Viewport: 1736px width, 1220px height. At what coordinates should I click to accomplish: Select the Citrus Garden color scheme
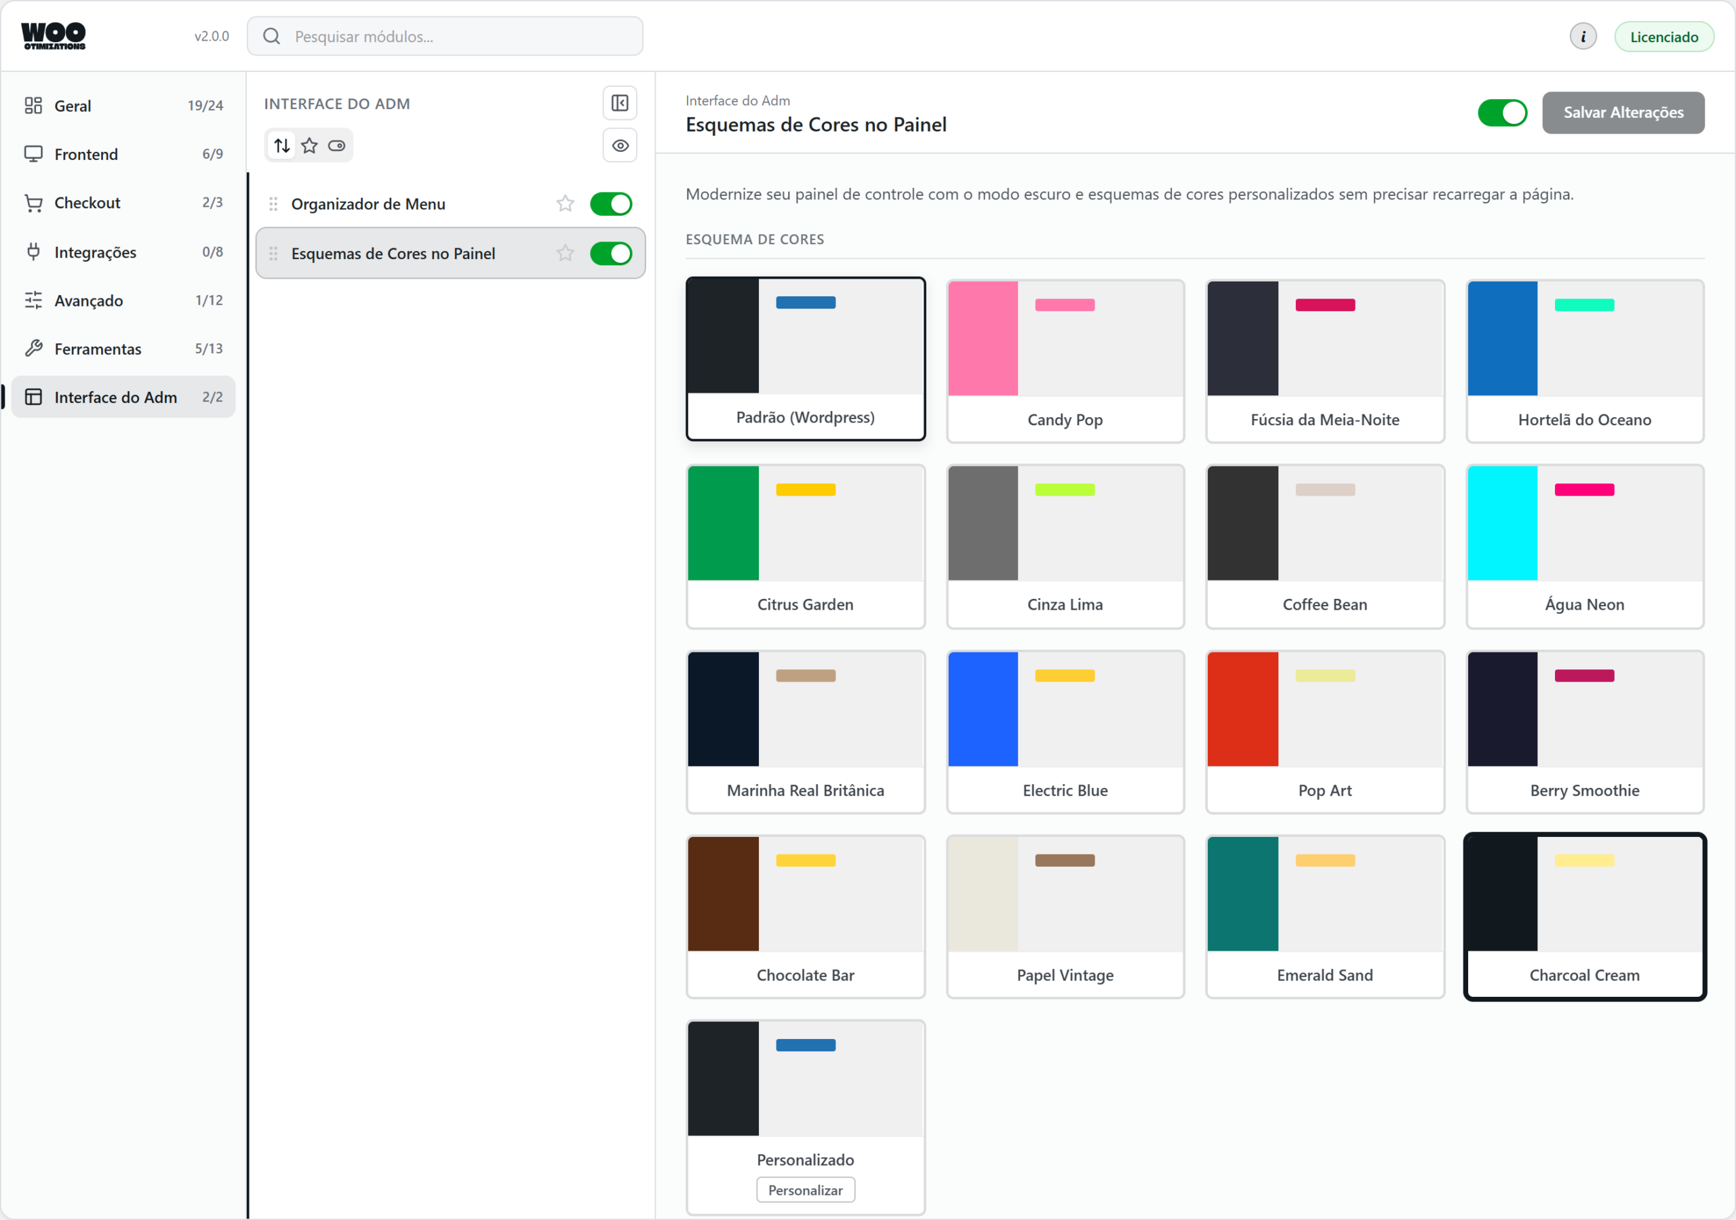[805, 546]
